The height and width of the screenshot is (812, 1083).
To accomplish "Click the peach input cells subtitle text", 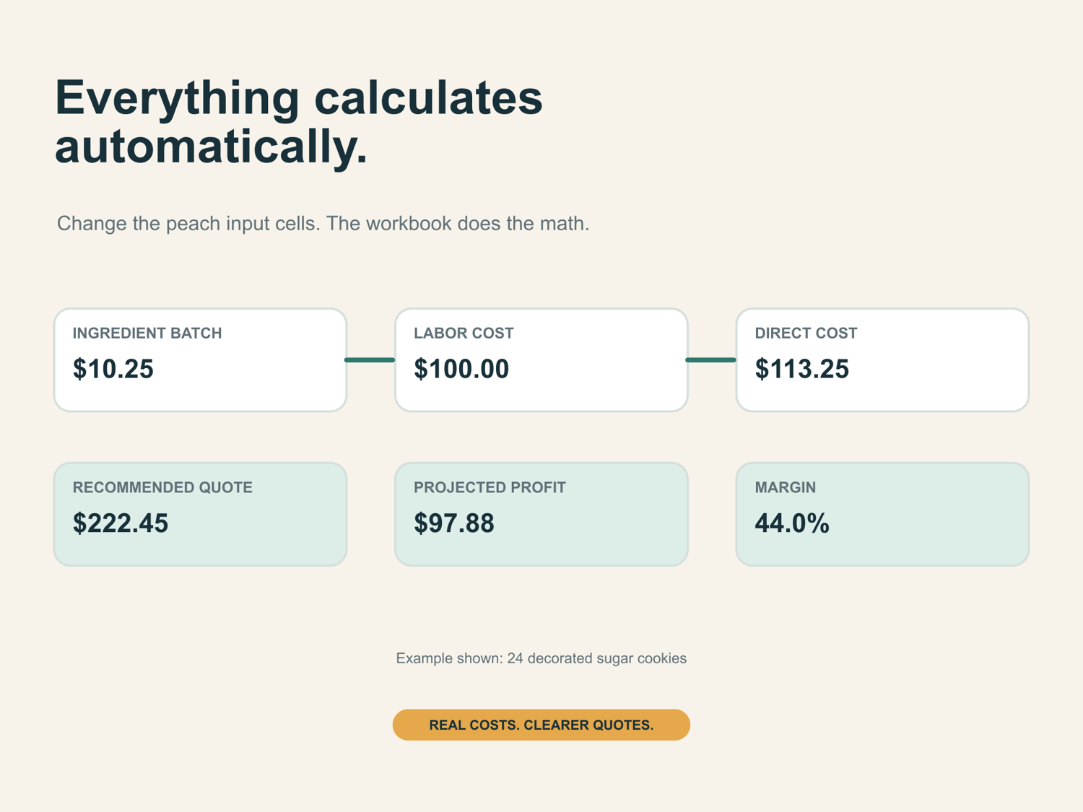I will click(323, 224).
